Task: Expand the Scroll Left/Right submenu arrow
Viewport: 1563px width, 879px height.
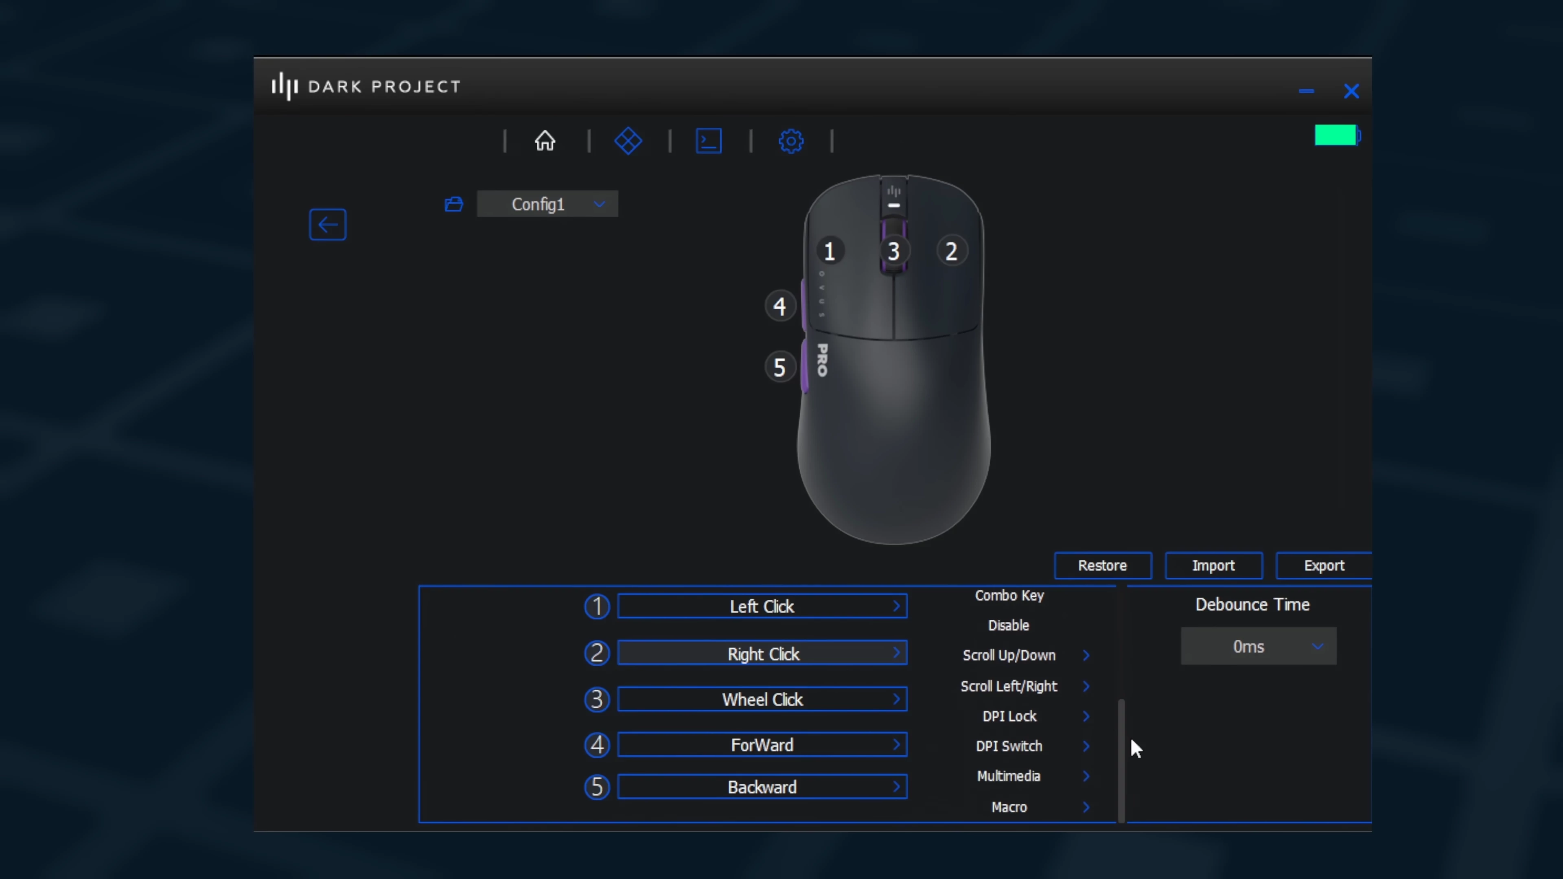Action: 1086,686
